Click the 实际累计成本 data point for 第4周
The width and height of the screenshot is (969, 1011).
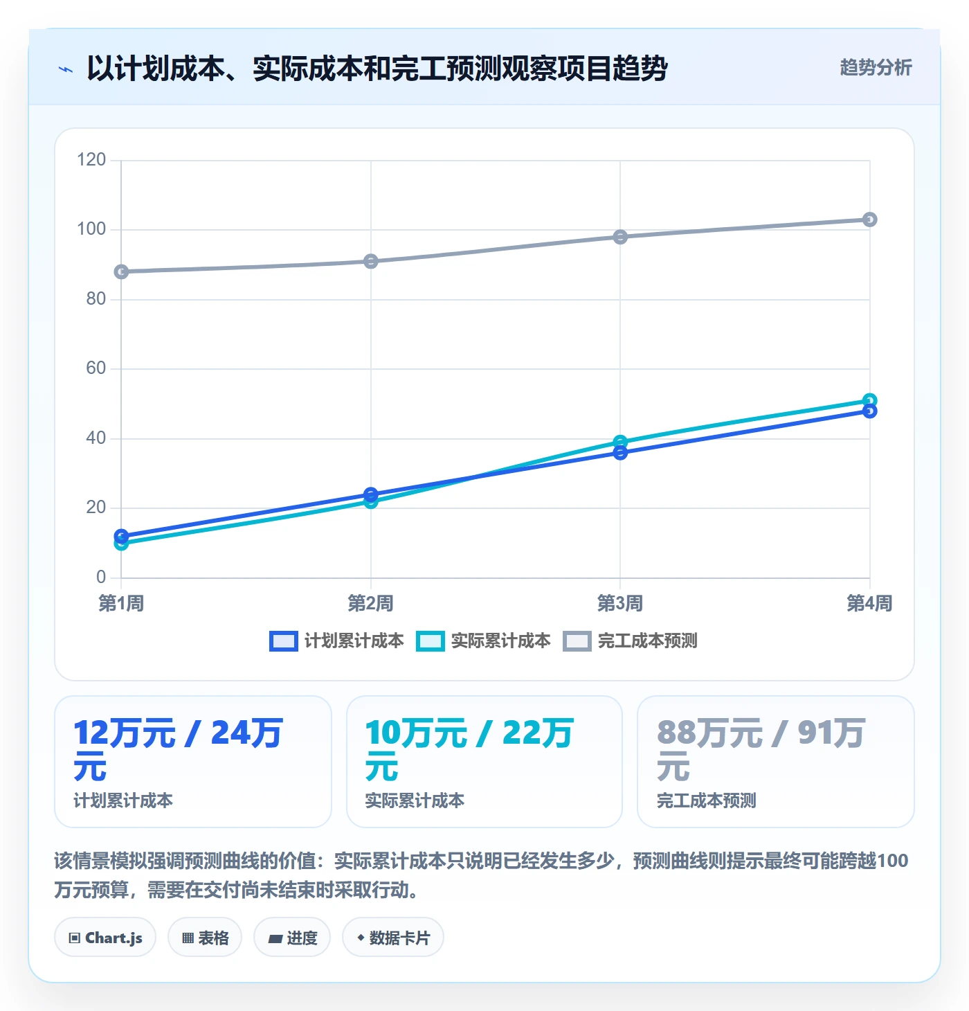pos(870,400)
